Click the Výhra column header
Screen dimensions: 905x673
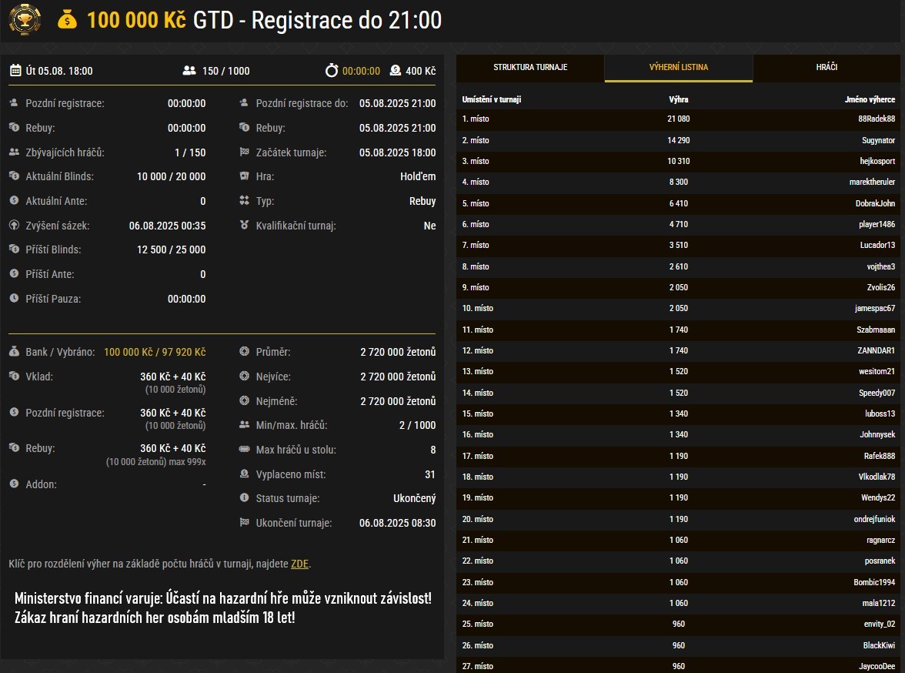678,99
